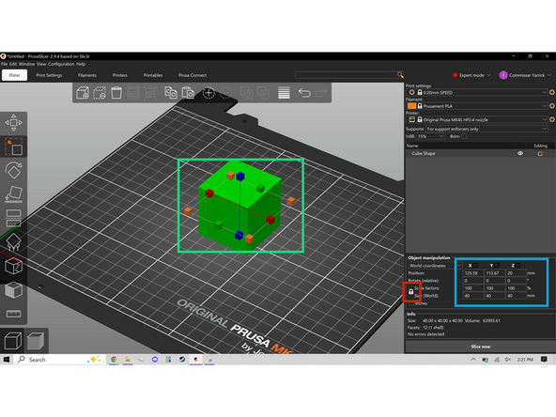Screen dimensions: 556x417
Task: Select the textured cube painting tool
Action: tap(13, 290)
